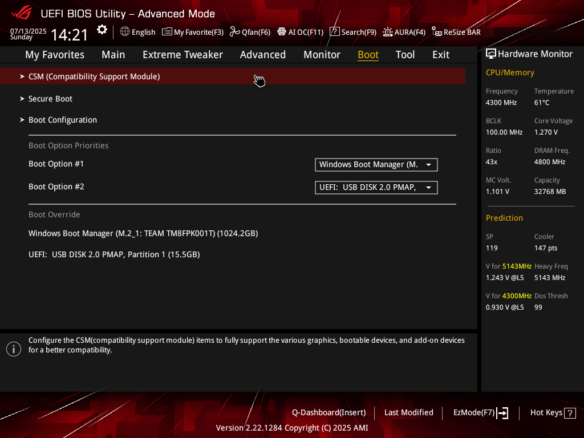The image size is (584, 438).
Task: Open the Tool tab
Action: [x=405, y=55]
